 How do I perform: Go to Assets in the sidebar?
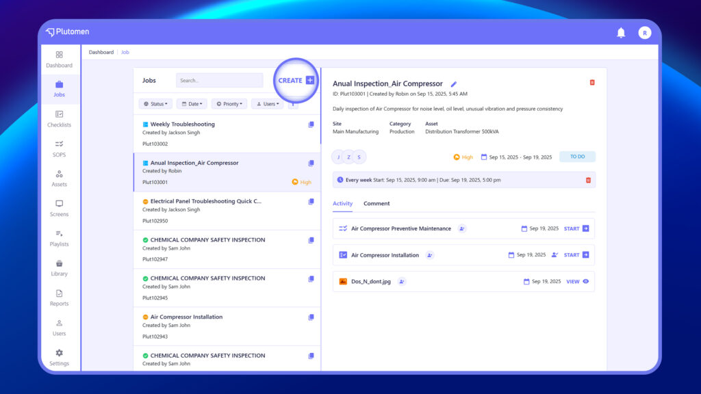point(59,179)
